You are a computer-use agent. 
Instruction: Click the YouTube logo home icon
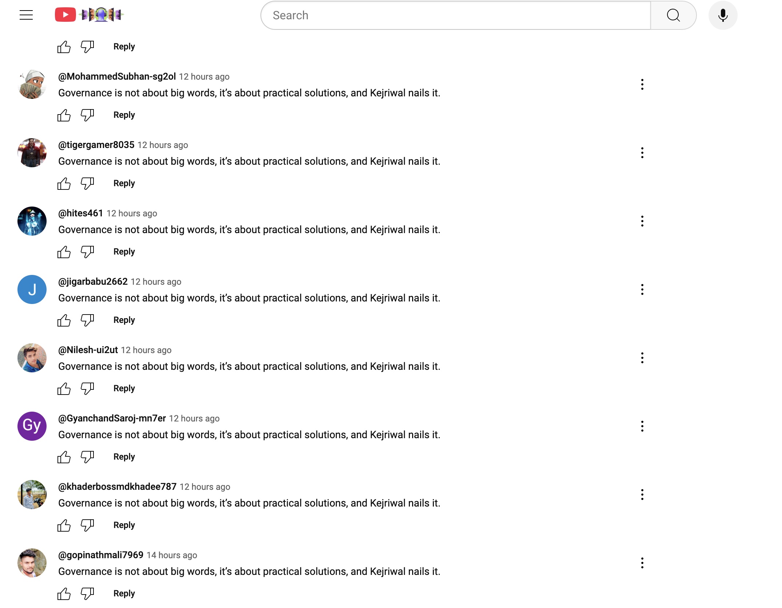pos(65,15)
